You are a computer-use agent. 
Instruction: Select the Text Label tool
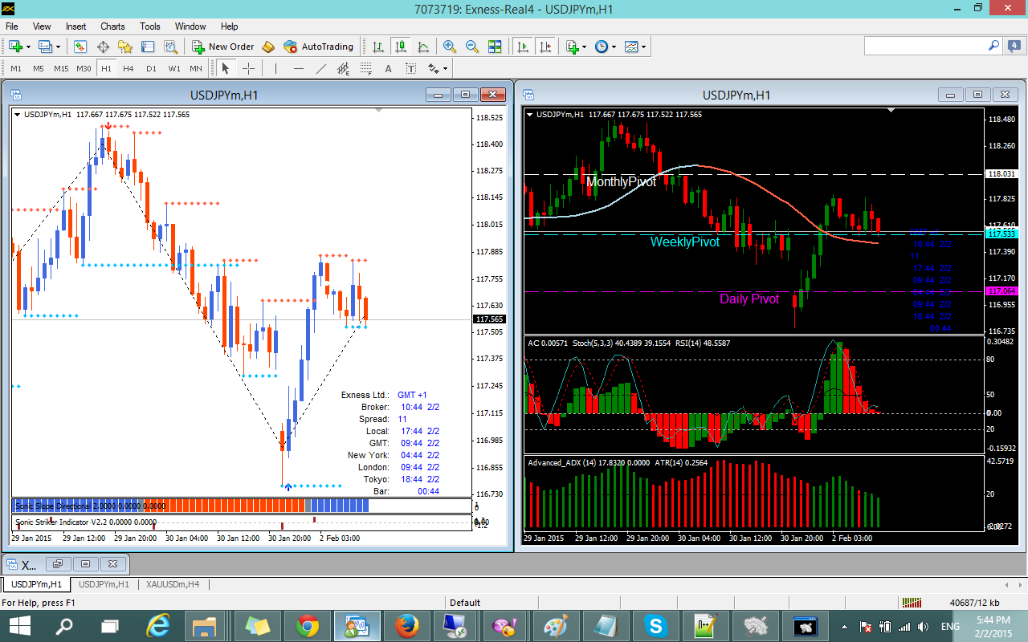tap(411, 68)
